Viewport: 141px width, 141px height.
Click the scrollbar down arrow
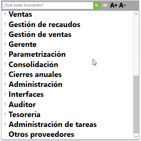click(136, 136)
